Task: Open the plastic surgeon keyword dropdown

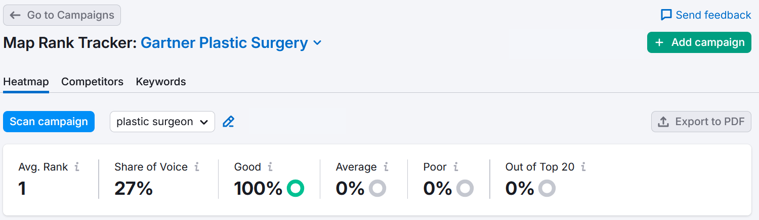Action: coord(162,122)
